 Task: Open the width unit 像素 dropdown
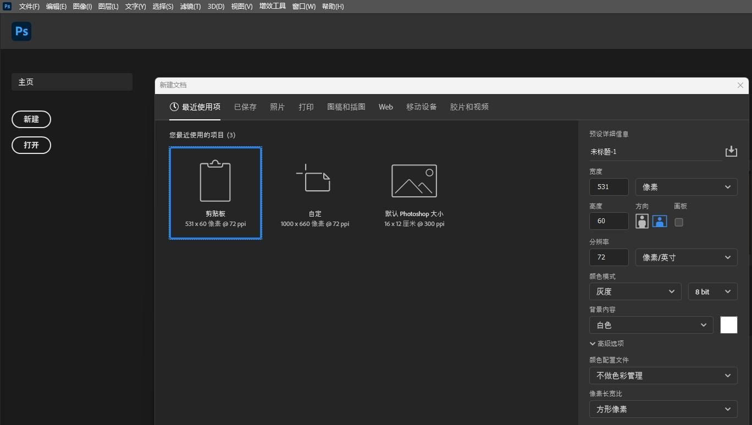click(686, 187)
